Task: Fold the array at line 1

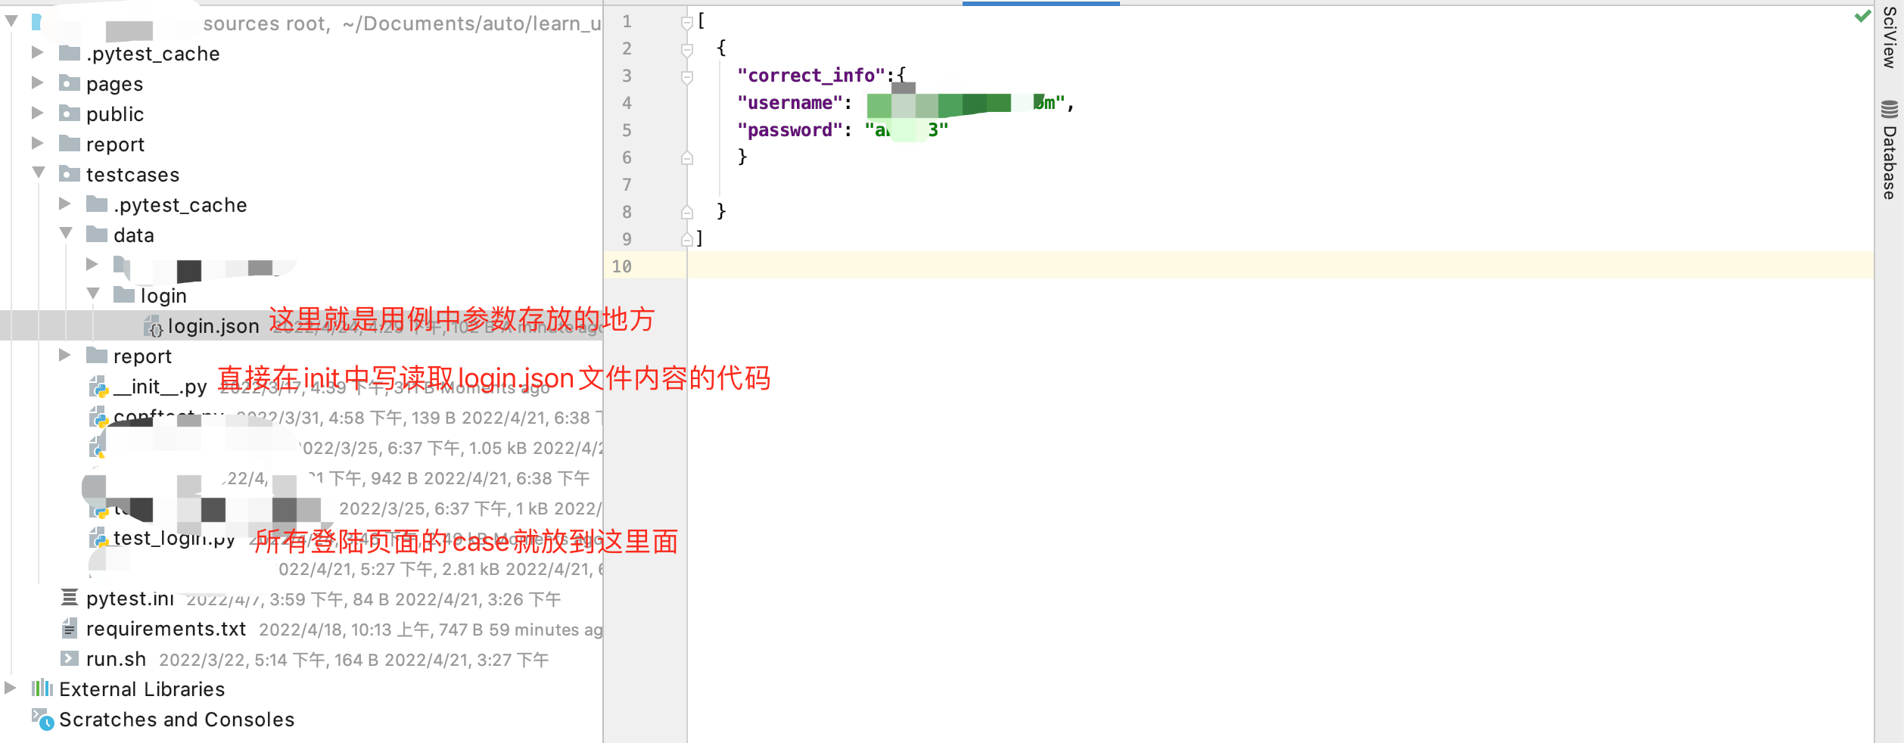Action: click(x=687, y=23)
